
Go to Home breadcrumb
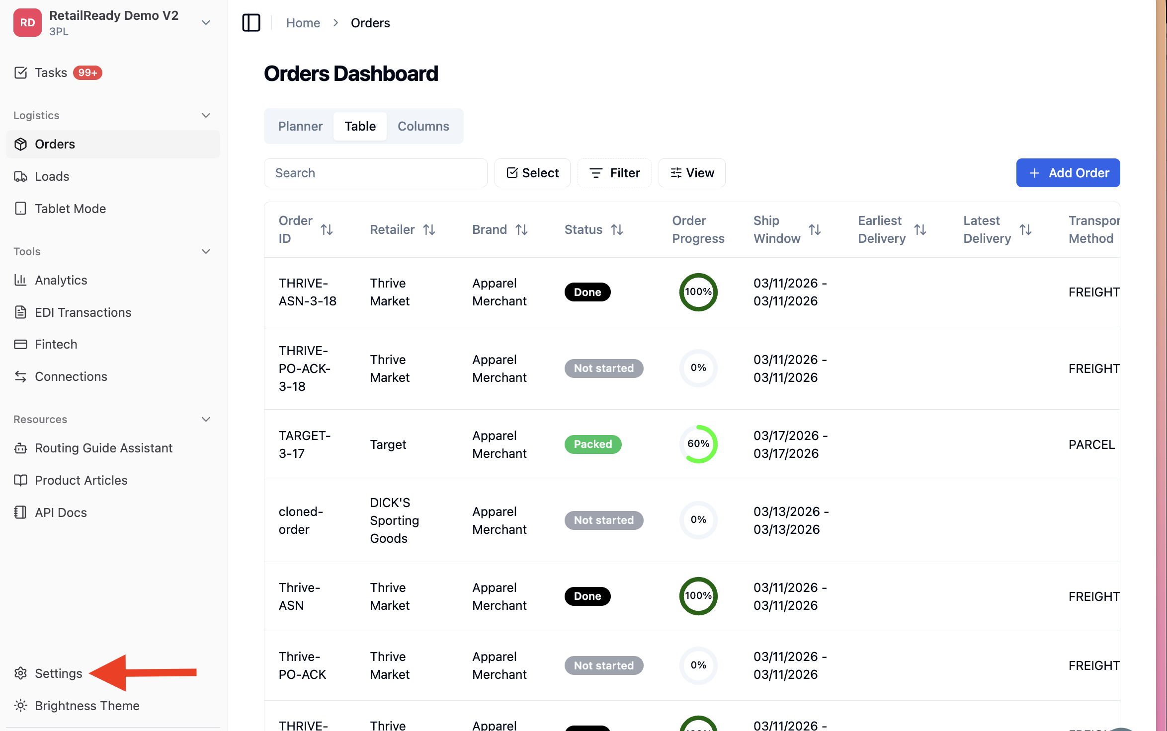(303, 23)
